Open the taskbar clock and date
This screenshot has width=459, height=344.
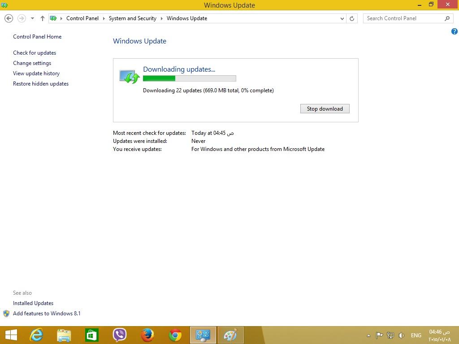(x=439, y=335)
